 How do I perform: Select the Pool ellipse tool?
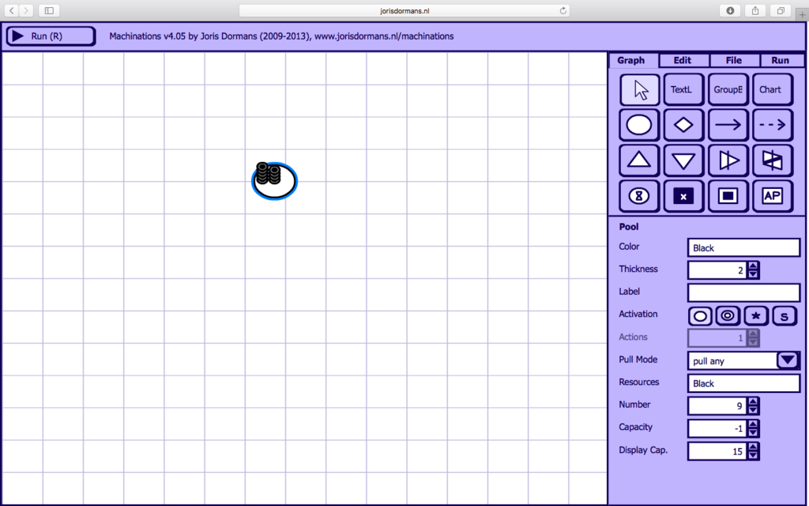639,124
